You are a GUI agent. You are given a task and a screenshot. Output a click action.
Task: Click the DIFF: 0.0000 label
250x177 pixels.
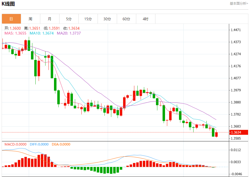point(39,144)
